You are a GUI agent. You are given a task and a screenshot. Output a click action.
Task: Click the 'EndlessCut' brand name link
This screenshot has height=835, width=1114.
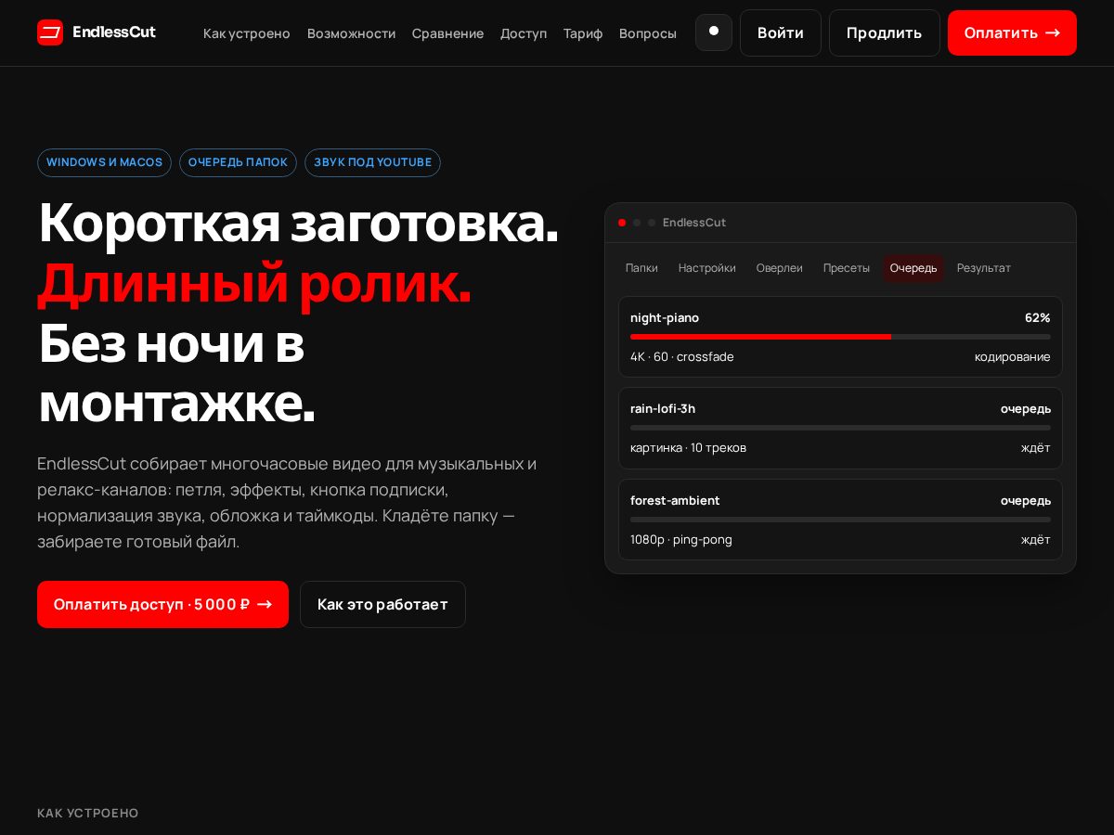click(x=114, y=32)
